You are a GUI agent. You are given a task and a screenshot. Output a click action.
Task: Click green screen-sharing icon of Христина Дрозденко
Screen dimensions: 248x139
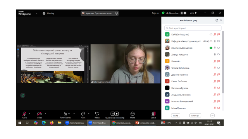click(x=211, y=48)
